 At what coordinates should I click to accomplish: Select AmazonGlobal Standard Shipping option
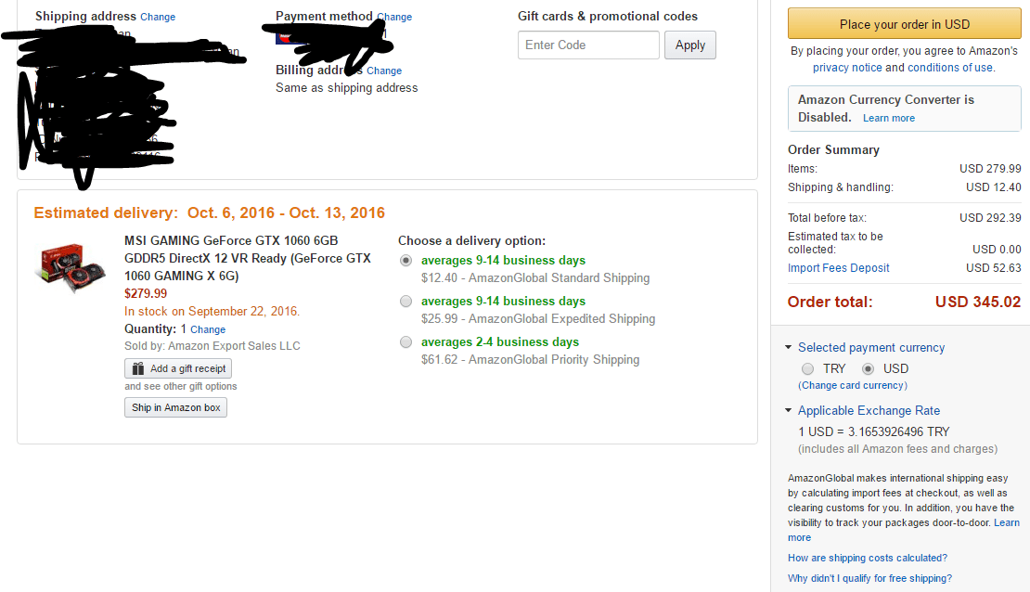click(406, 261)
